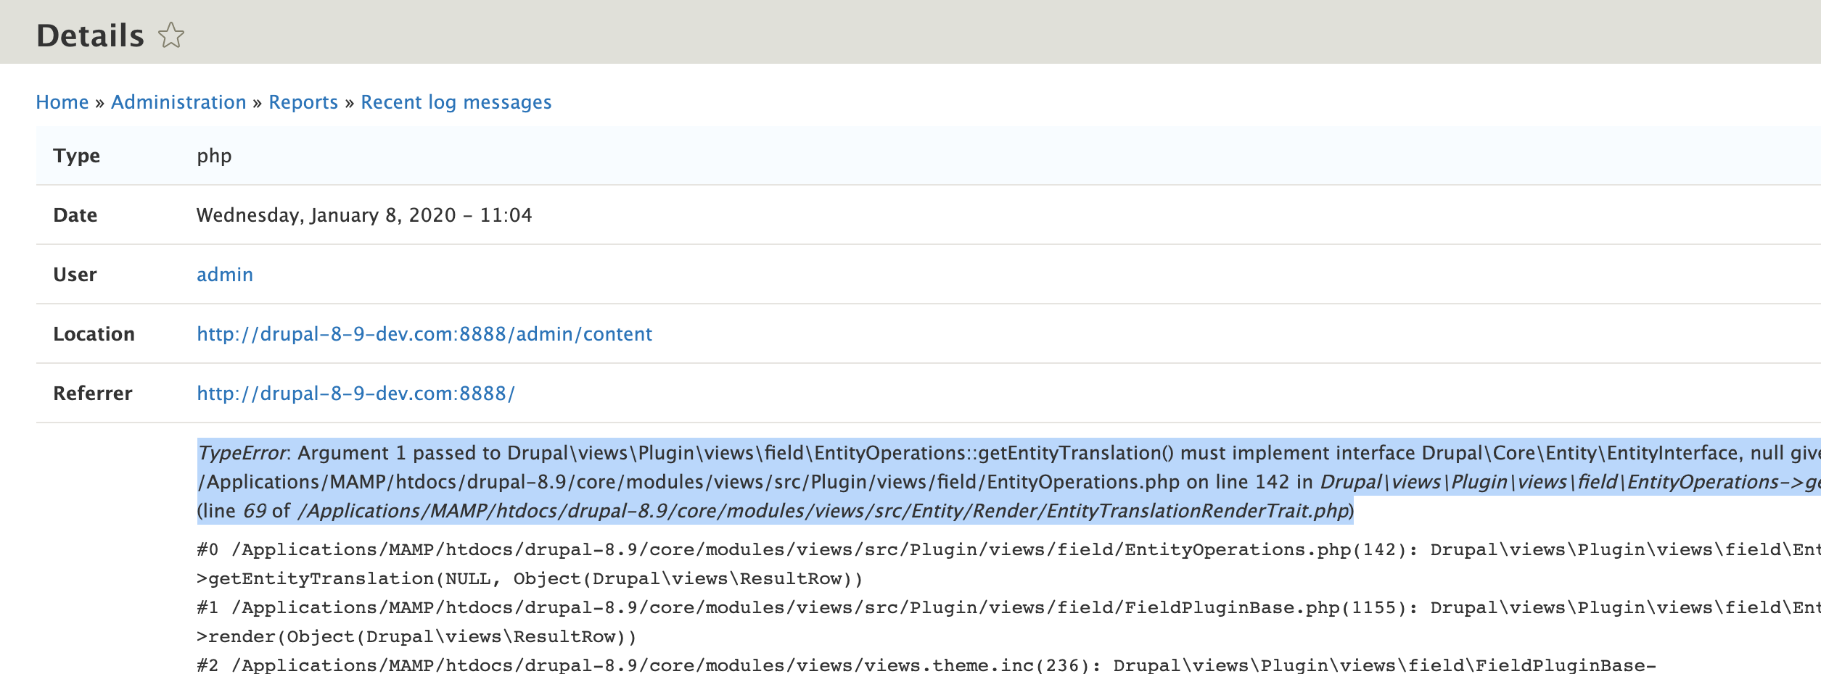Click the #1 FieldPluginBase.php(1155) trace line
The width and height of the screenshot is (1821, 674).
tap(1008, 608)
